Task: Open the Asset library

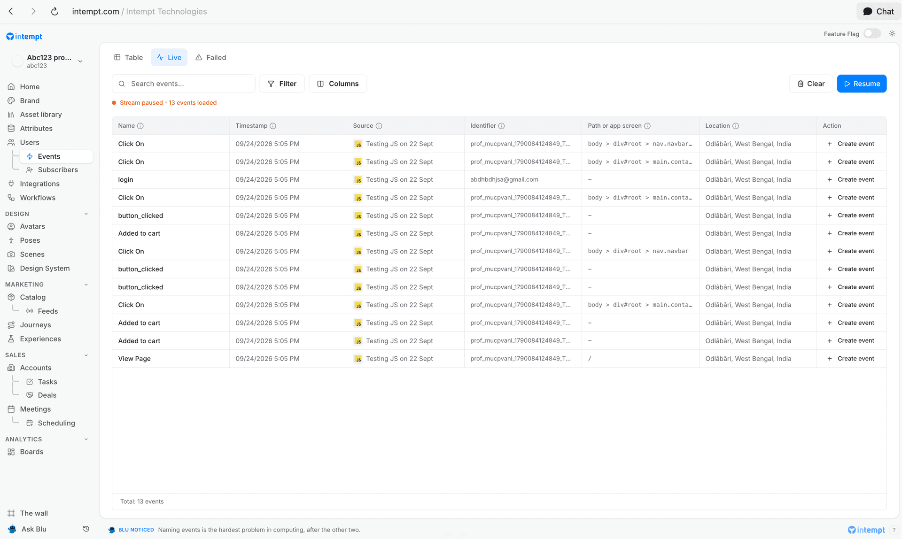Action: tap(40, 115)
